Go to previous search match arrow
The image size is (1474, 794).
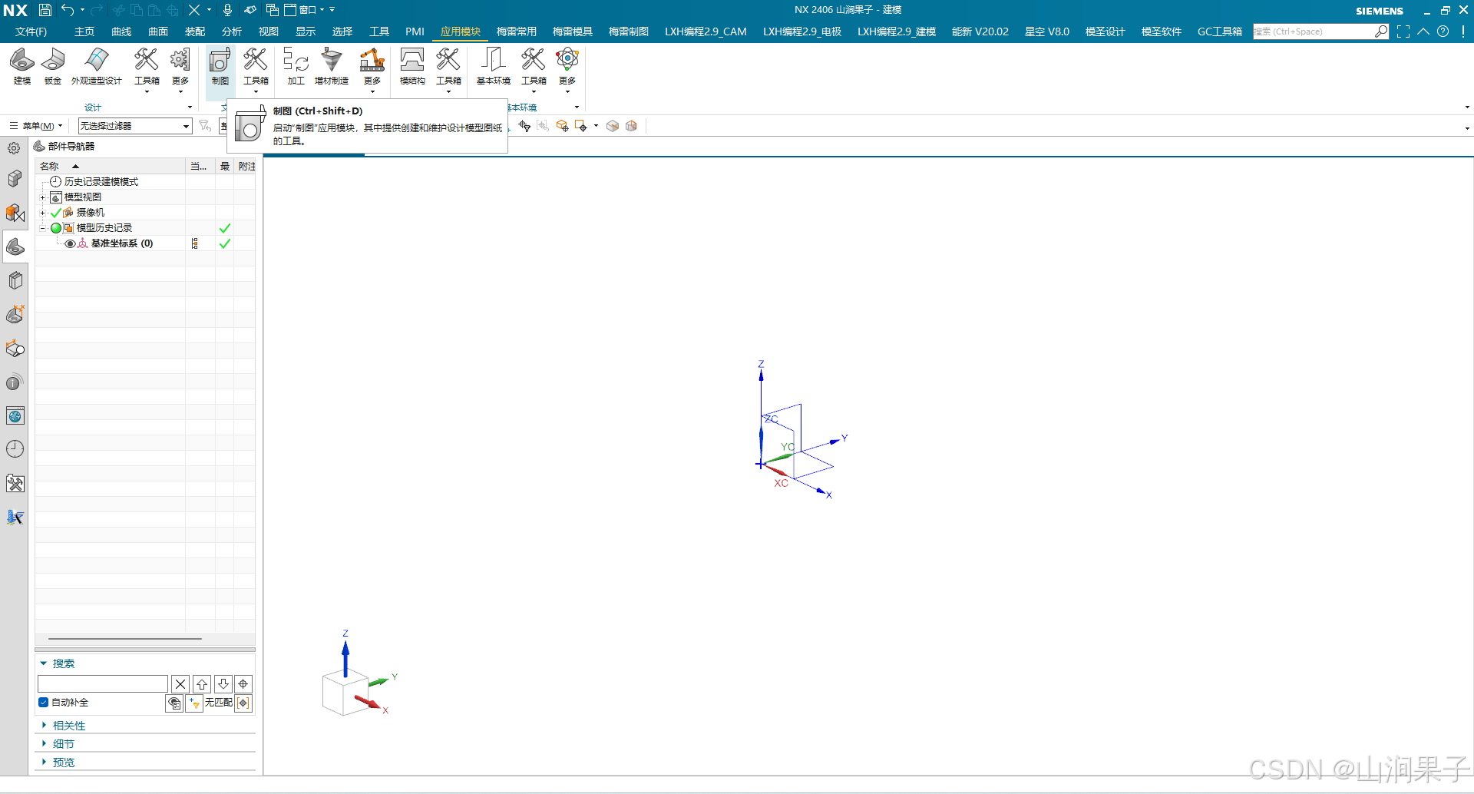click(202, 684)
